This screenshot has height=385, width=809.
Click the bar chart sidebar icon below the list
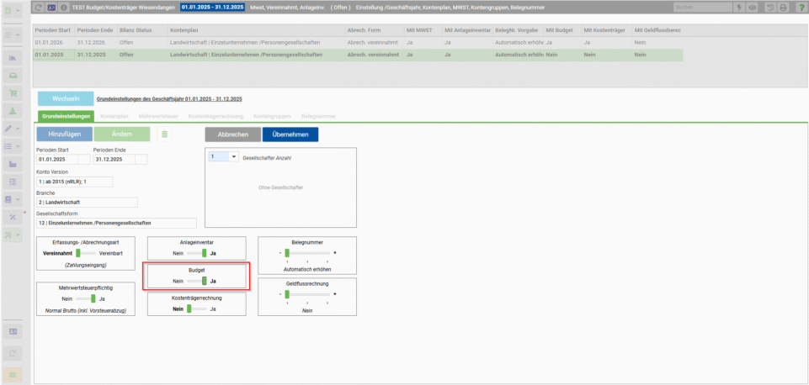pyautogui.click(x=13, y=164)
